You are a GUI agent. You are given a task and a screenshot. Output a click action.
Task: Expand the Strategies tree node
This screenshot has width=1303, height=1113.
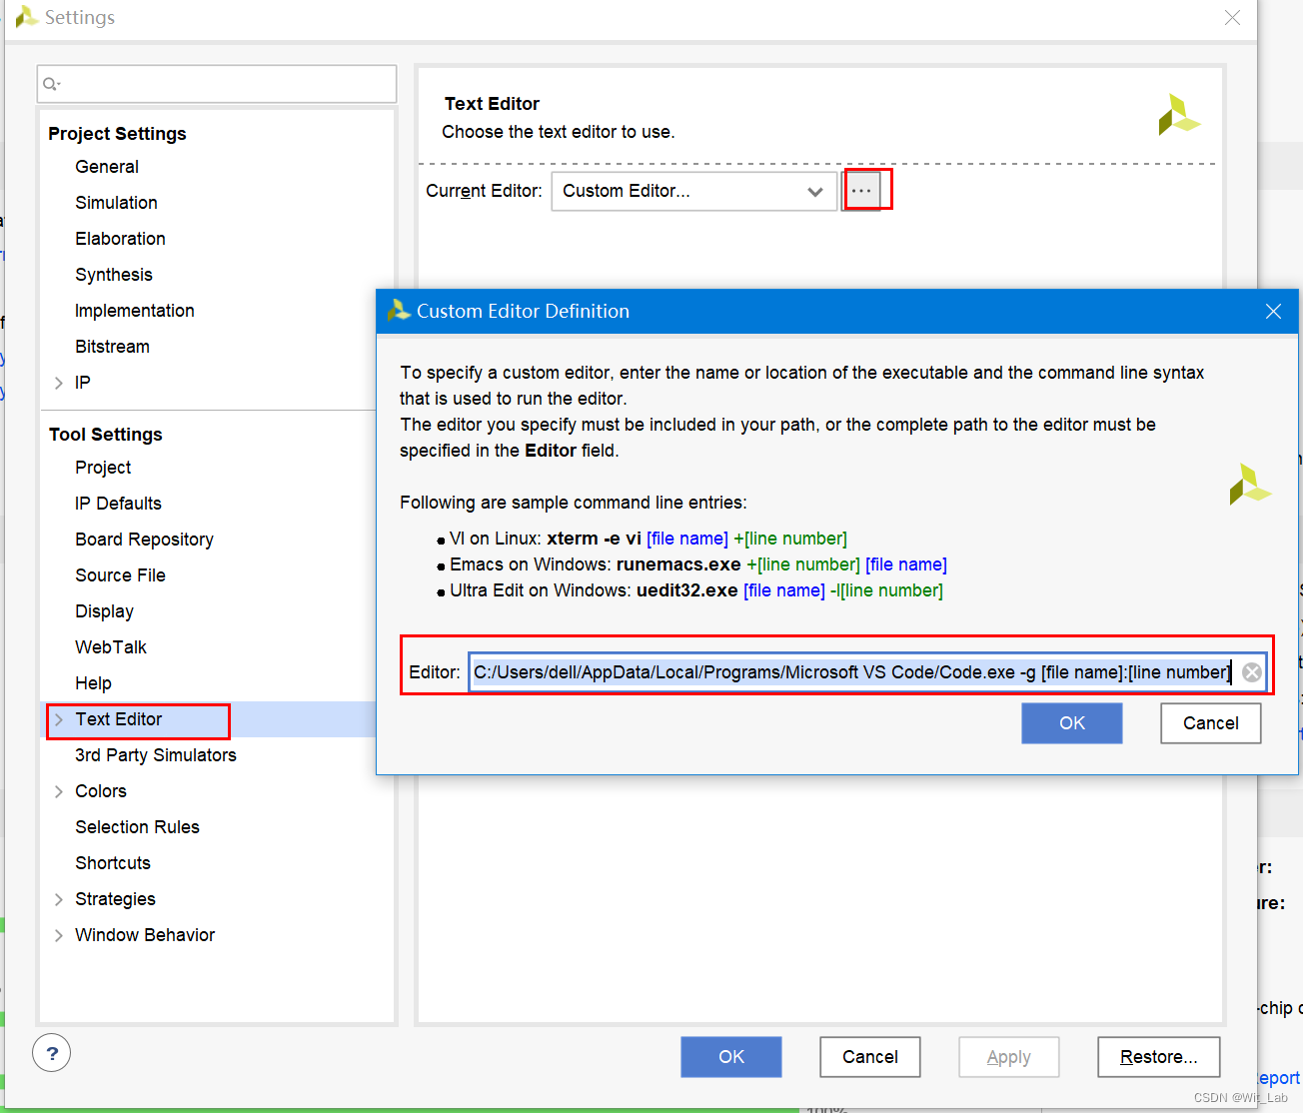coord(58,899)
